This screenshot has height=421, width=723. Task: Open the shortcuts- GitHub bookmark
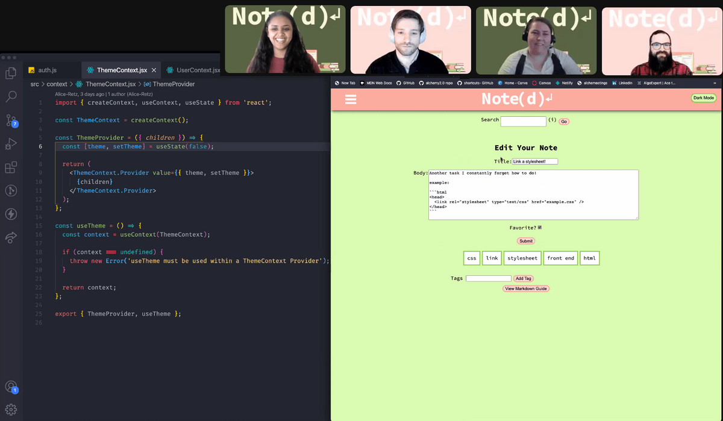tap(475, 83)
